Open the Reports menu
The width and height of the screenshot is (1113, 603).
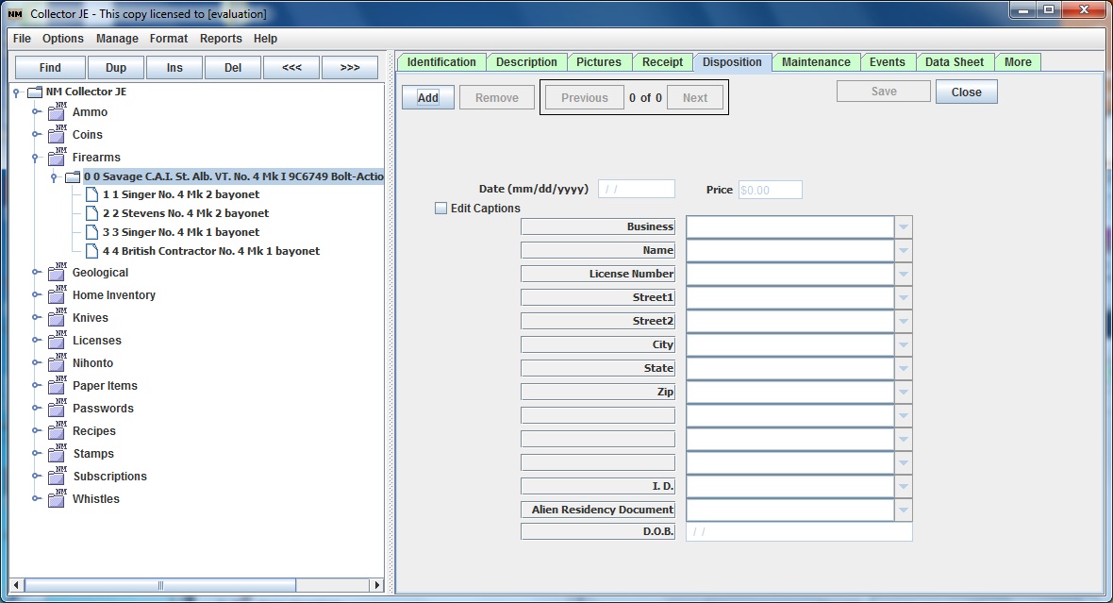(x=221, y=39)
